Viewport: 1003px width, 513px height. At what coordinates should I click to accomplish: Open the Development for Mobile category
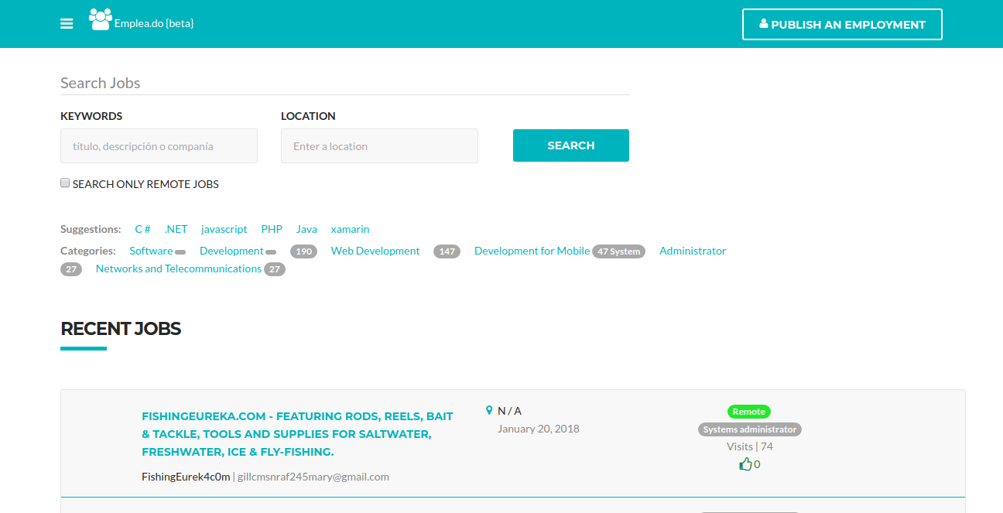(x=532, y=251)
